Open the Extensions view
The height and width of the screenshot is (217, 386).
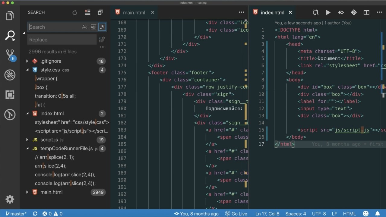pyautogui.click(x=10, y=95)
